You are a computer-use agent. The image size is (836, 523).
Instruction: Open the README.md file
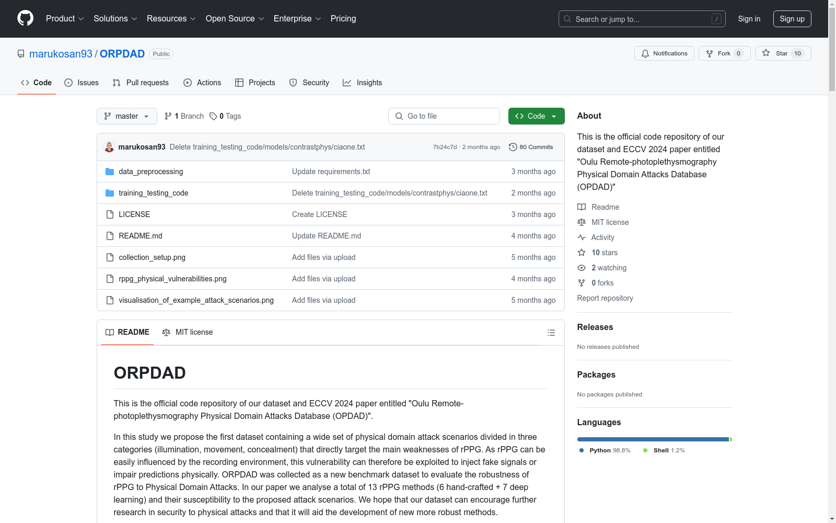pyautogui.click(x=141, y=236)
